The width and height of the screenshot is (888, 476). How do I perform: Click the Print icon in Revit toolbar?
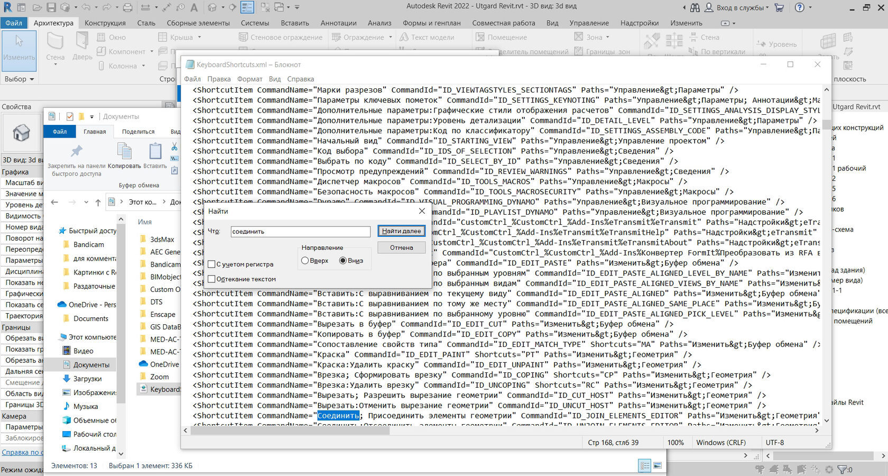pyautogui.click(x=127, y=7)
